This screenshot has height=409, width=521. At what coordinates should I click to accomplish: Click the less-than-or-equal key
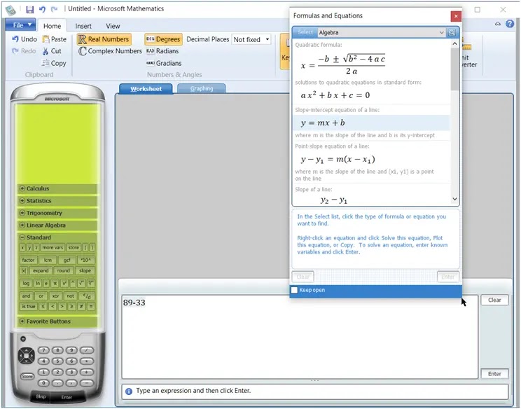pos(43,306)
